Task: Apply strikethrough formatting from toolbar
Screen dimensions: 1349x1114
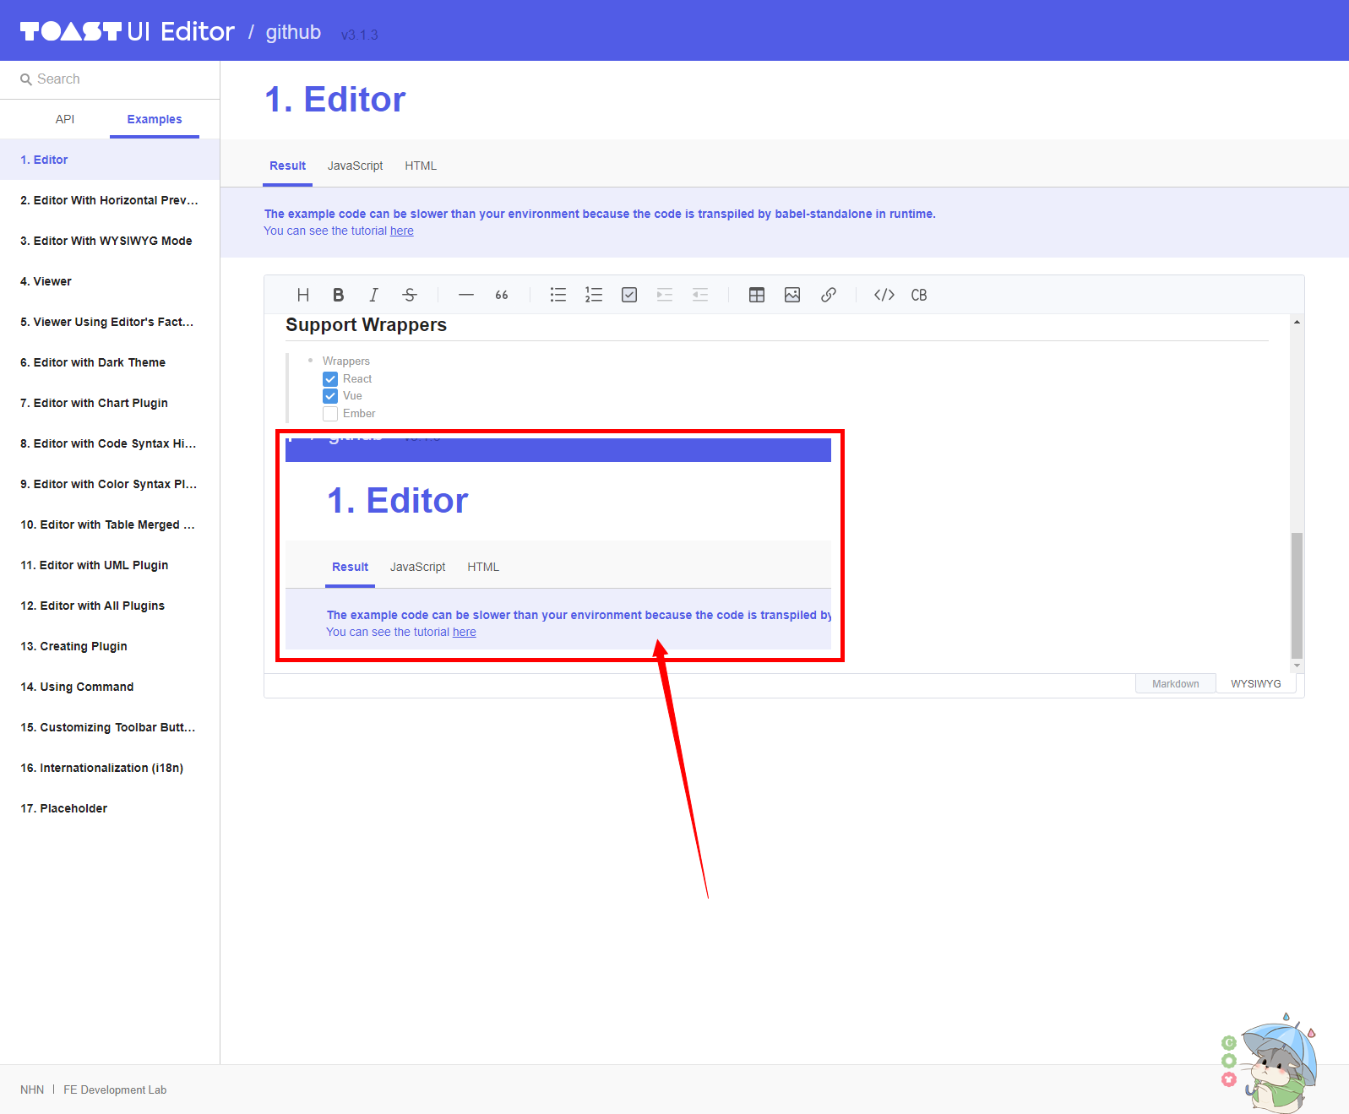Action: 410,295
